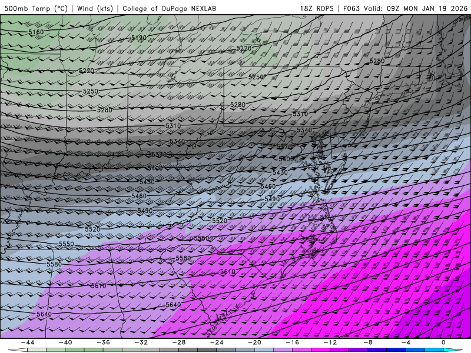471x353 pixels.
Task: Click the -44 color bar value
Action: coord(27,342)
